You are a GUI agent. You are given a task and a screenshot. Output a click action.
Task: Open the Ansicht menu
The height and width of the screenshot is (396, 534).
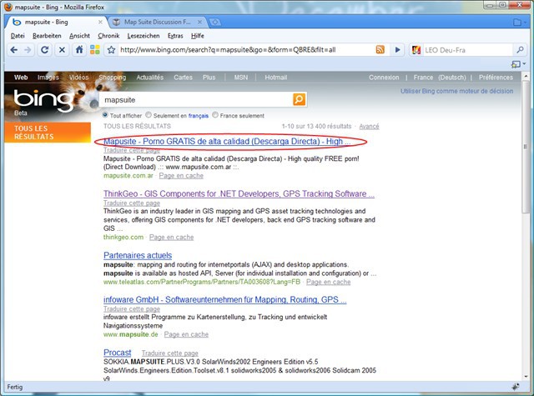[80, 36]
